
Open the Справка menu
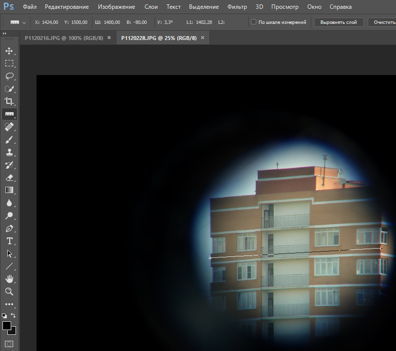[340, 7]
